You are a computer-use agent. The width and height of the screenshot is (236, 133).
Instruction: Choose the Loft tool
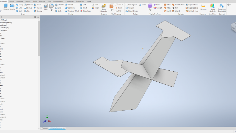click(x=19, y=8)
